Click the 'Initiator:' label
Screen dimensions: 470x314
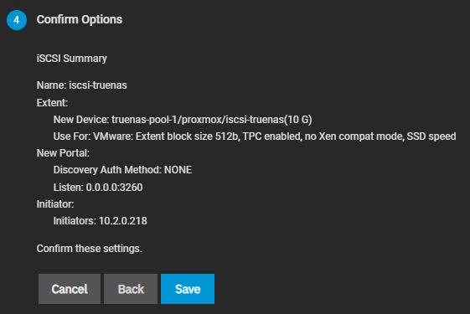(x=55, y=204)
